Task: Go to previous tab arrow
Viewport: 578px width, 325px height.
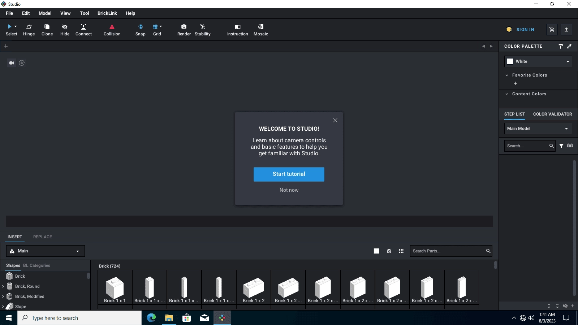Action: pos(483,46)
